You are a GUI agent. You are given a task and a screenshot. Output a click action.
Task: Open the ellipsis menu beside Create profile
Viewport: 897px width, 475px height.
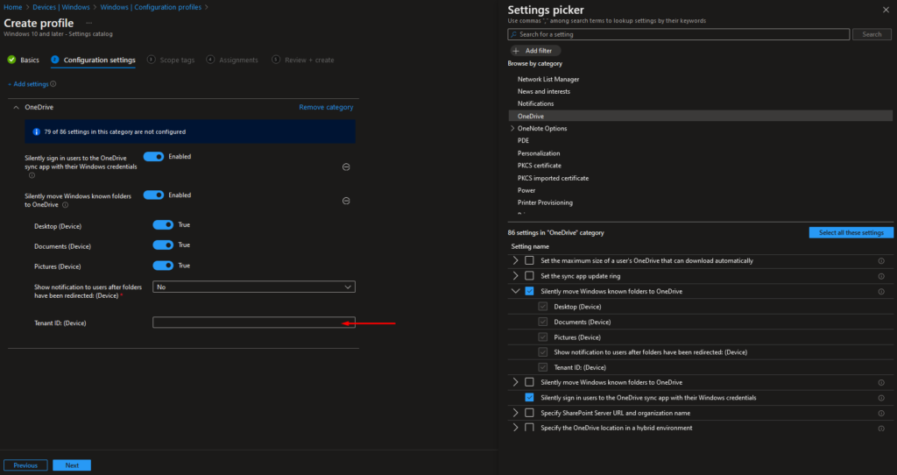coord(88,24)
